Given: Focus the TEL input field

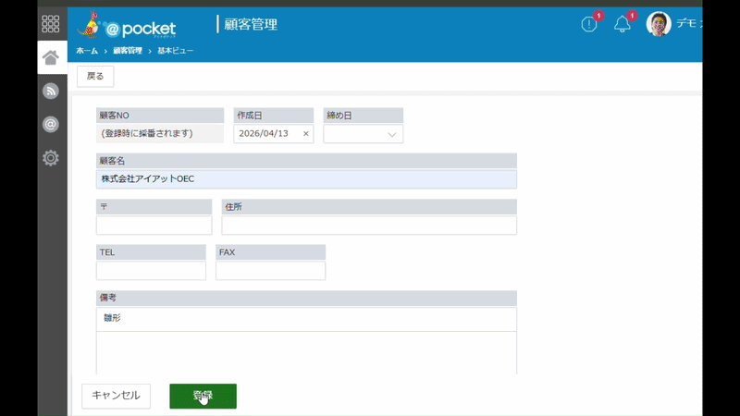Looking at the screenshot, I should (x=151, y=271).
